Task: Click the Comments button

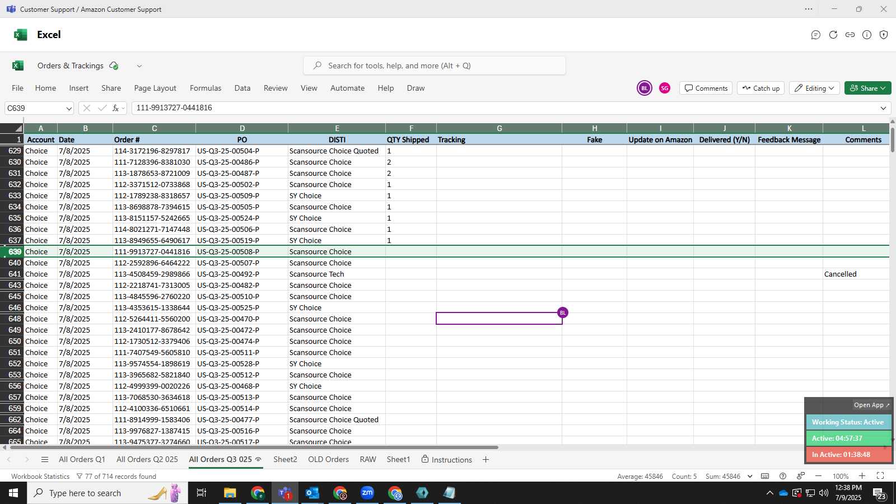Action: click(x=706, y=88)
